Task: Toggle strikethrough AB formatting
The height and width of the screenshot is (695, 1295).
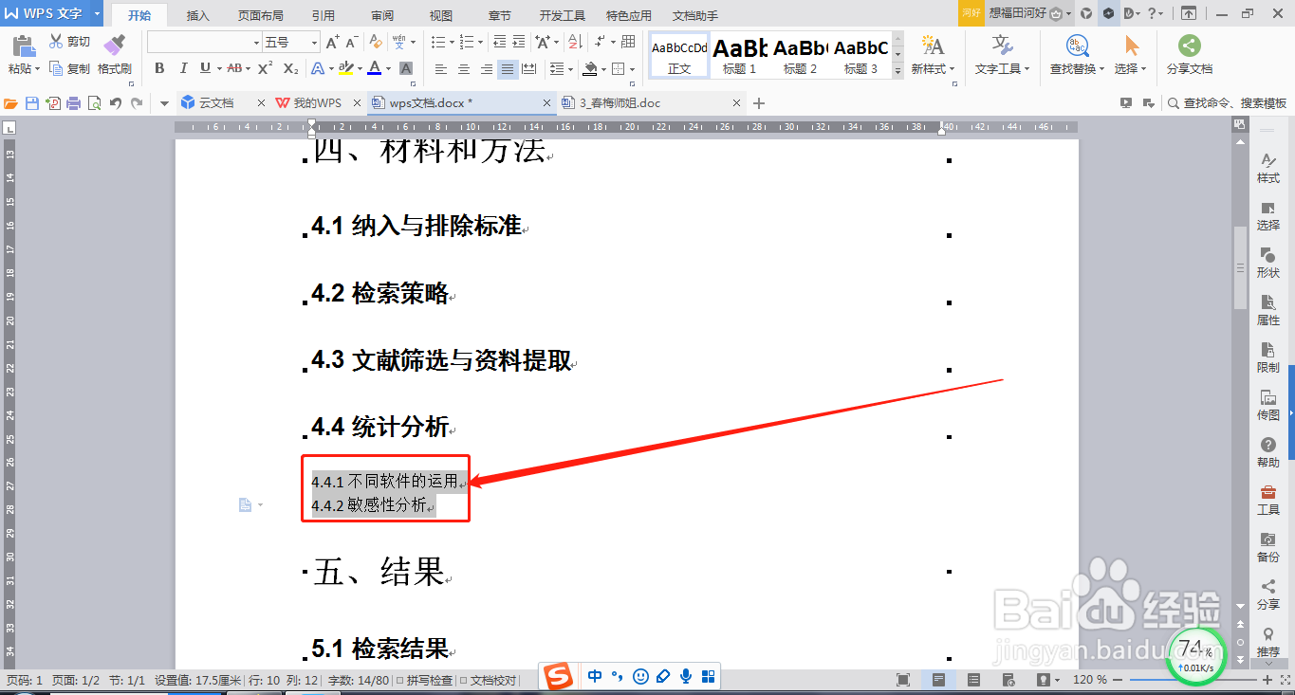Action: coord(234,68)
